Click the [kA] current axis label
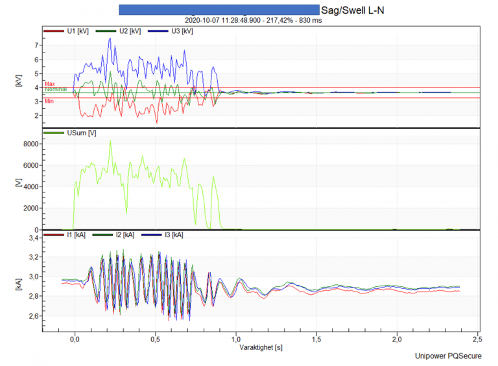This screenshot has height=366, width=498. [19, 284]
